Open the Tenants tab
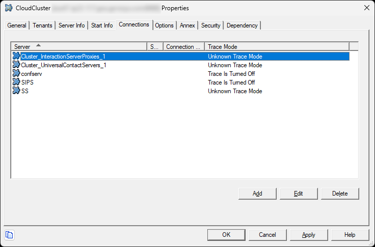Viewport: 375px width, 247px height. [x=42, y=25]
